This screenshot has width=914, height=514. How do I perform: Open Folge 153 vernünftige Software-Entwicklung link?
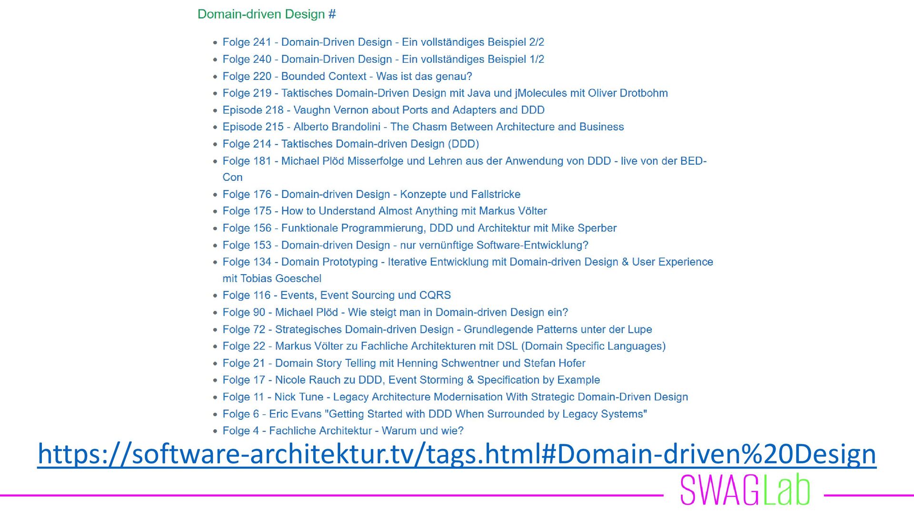click(x=405, y=246)
